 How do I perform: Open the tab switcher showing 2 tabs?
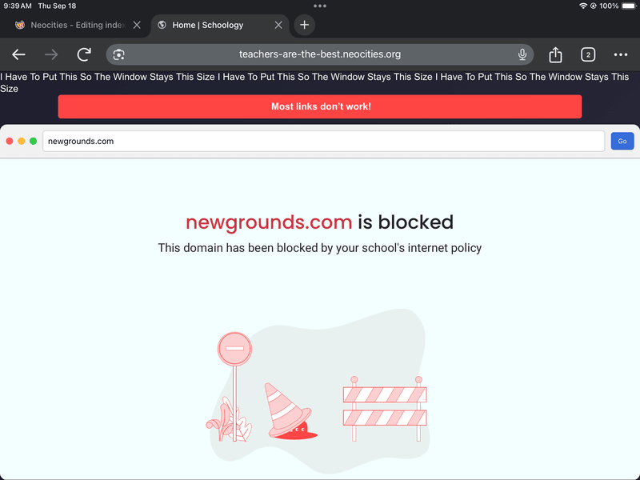click(x=588, y=54)
